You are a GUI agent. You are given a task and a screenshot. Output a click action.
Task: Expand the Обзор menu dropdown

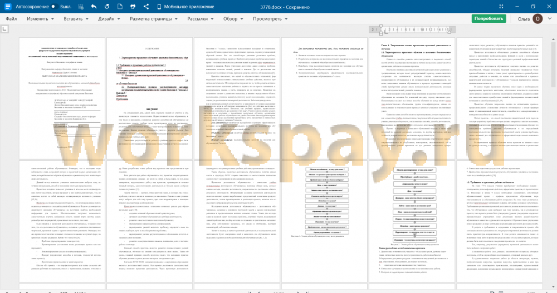(233, 18)
